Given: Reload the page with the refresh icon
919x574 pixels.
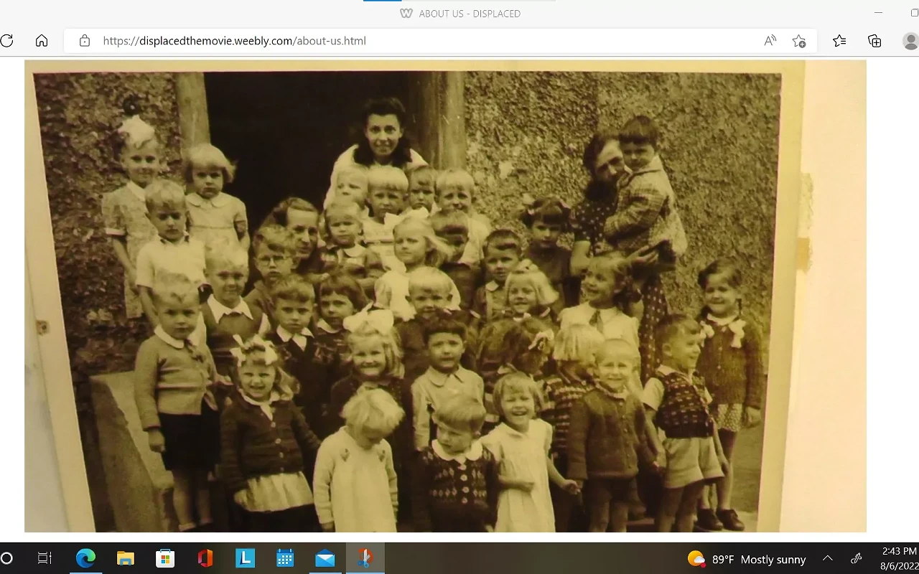Looking at the screenshot, I should (x=6, y=41).
